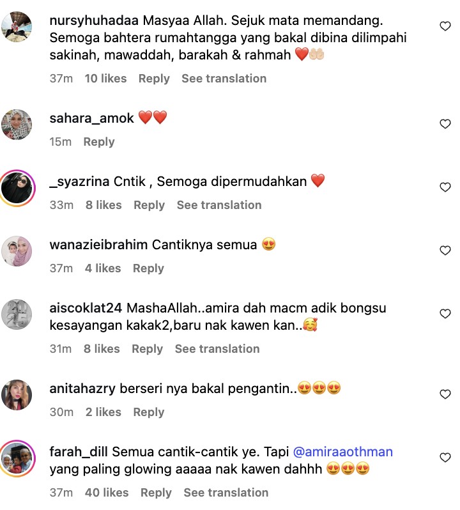Viewport: 460px width, 510px height.
Task: Like wanazieibrahim's comment with the heart icon
Action: tap(445, 251)
